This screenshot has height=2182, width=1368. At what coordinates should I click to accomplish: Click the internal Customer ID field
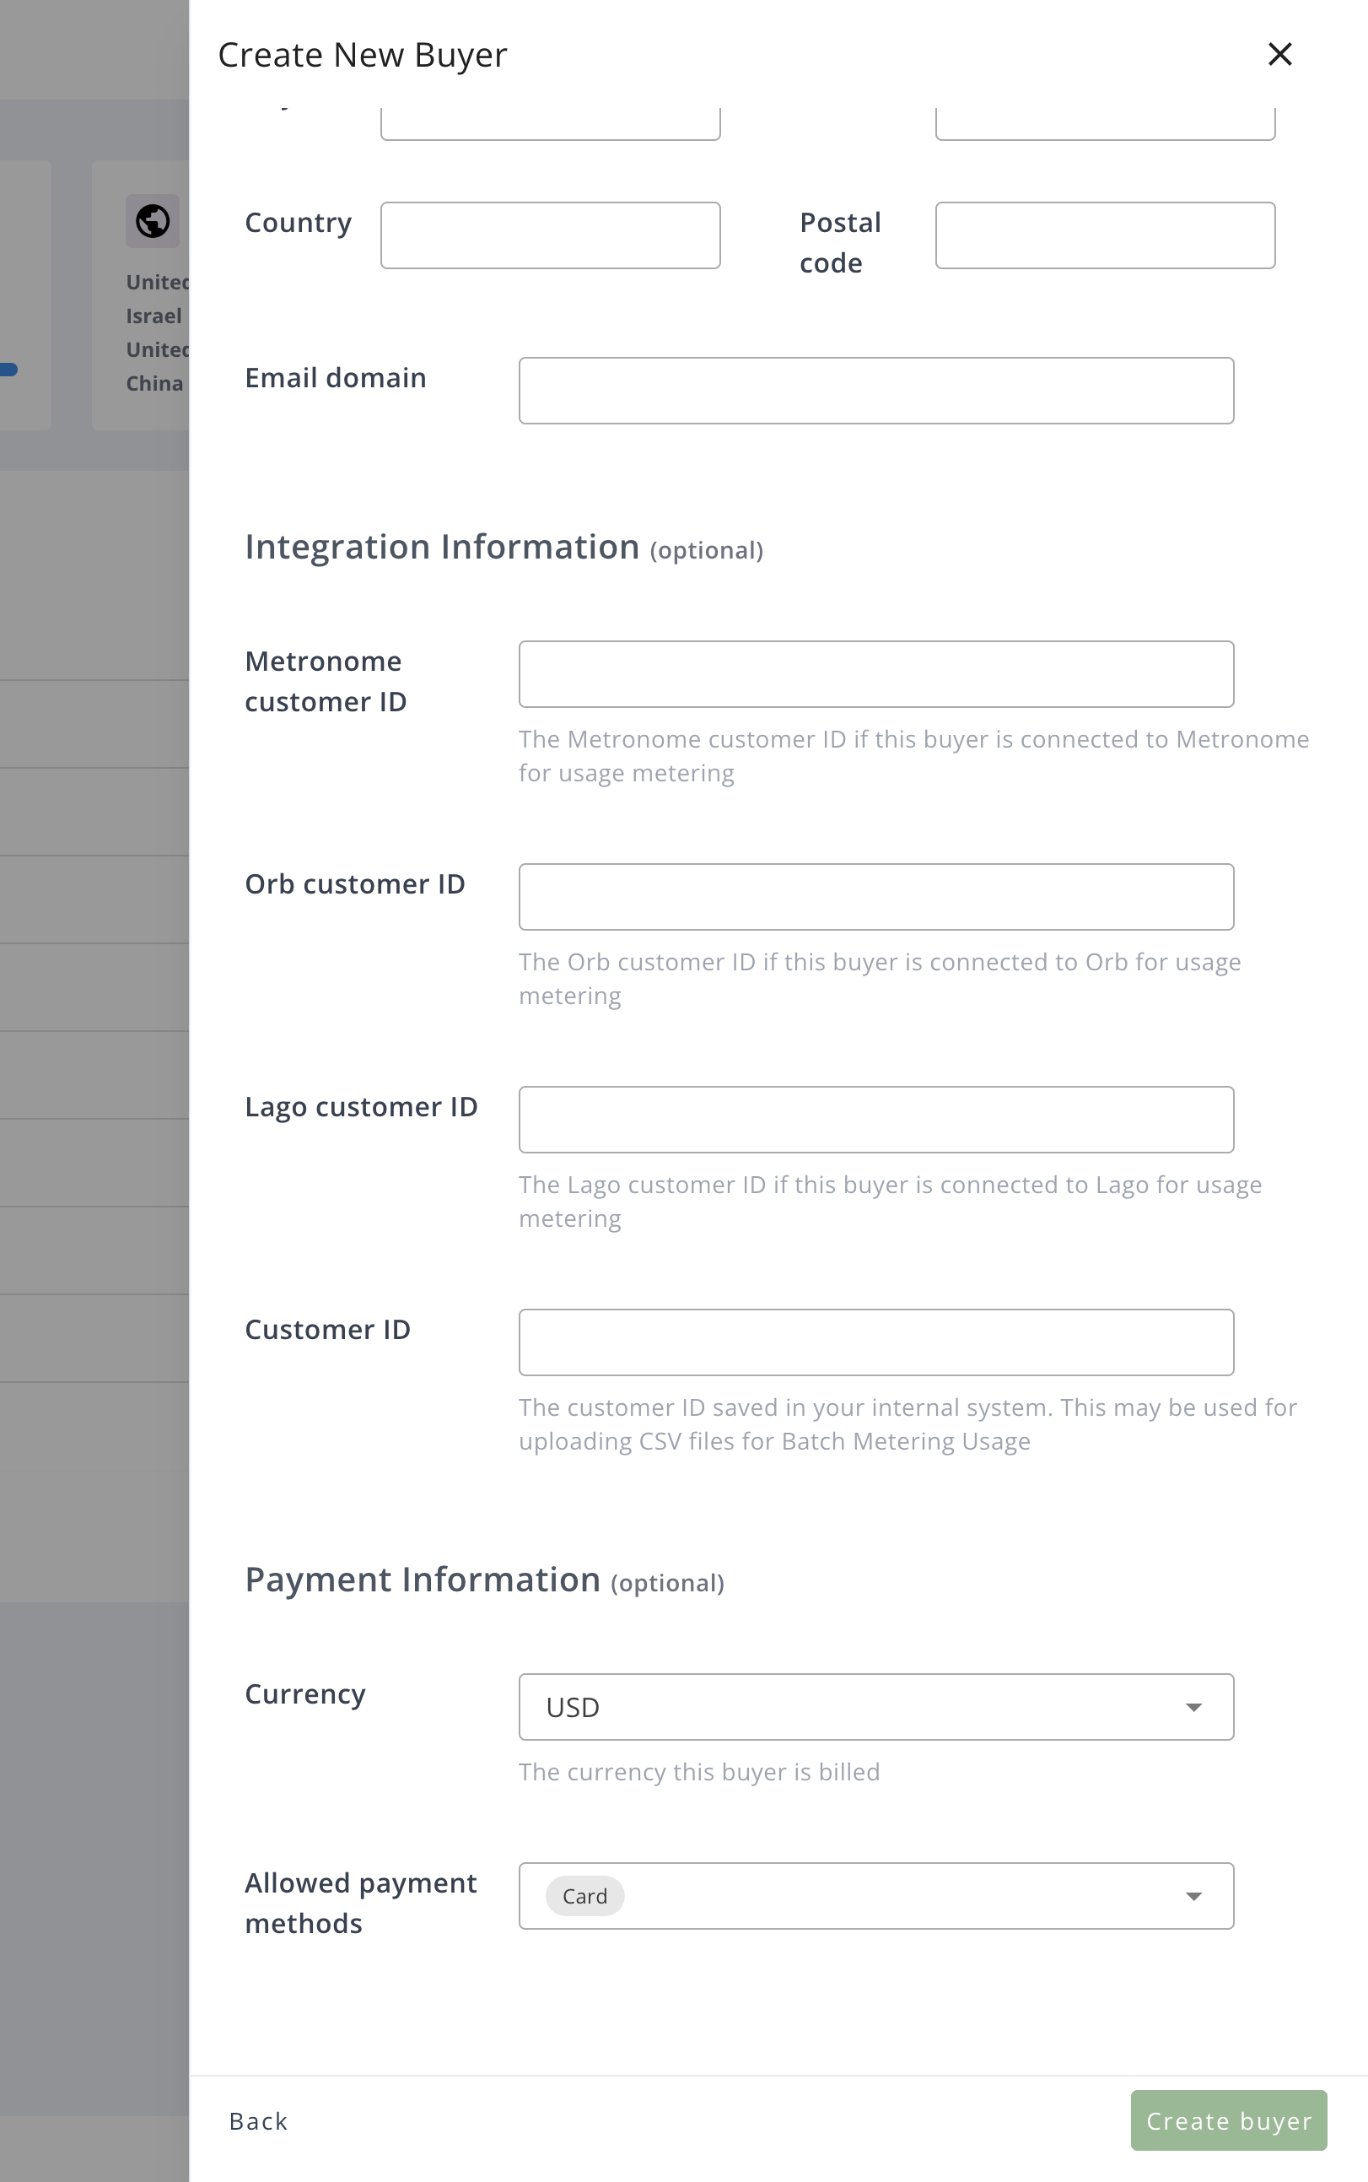pos(875,1342)
